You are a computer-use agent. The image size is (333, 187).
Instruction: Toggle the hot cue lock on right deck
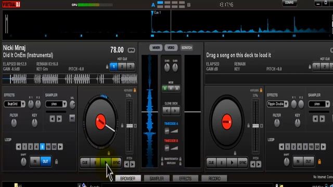[x=310, y=67]
